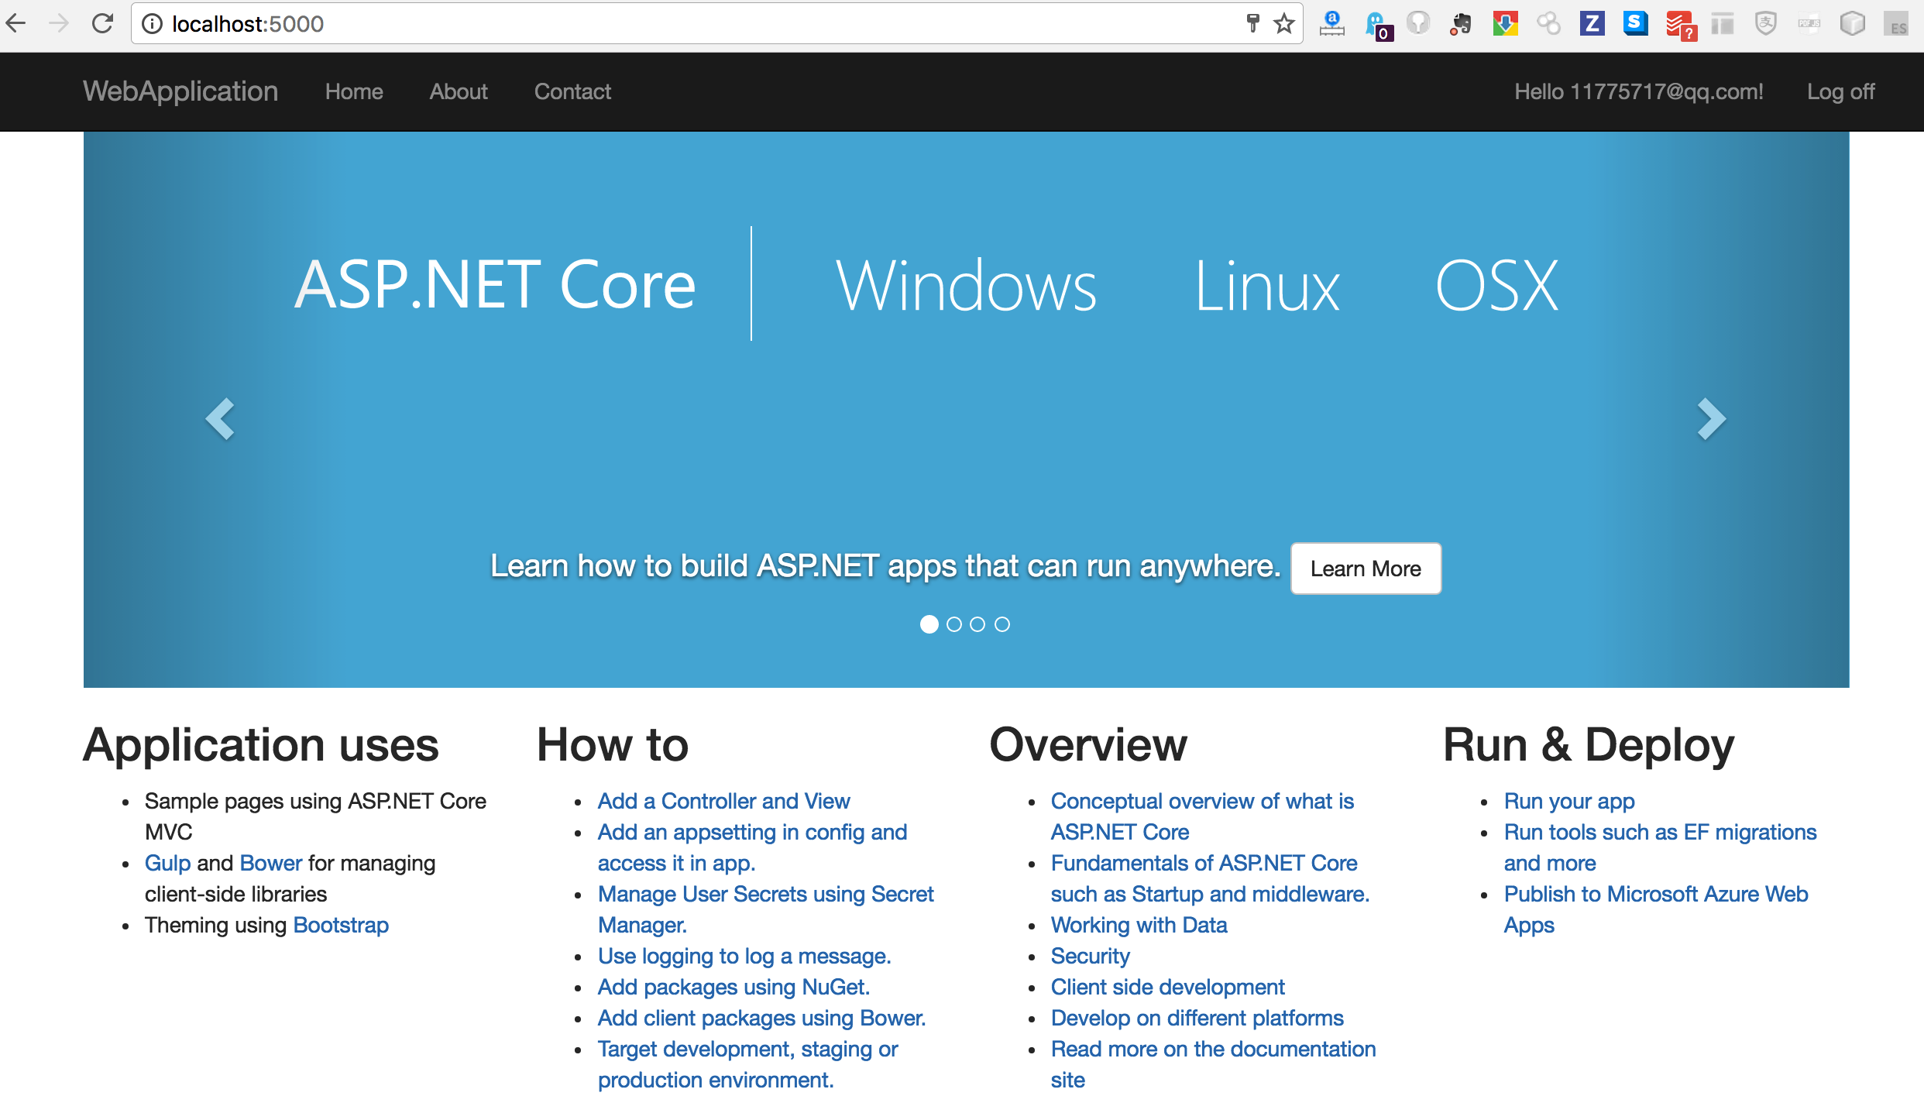Open the Working with Data link

[1139, 925]
